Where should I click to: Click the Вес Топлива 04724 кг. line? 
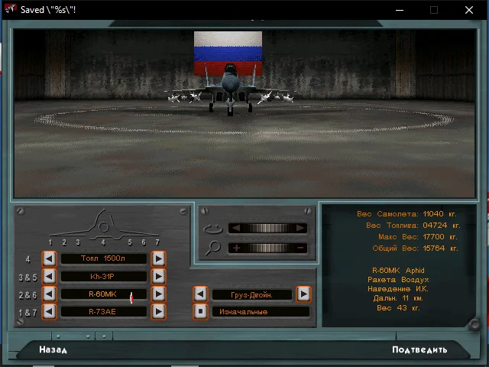(x=413, y=226)
